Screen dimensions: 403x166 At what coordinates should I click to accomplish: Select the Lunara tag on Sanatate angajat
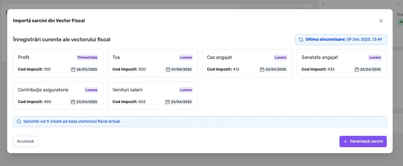[375, 58]
